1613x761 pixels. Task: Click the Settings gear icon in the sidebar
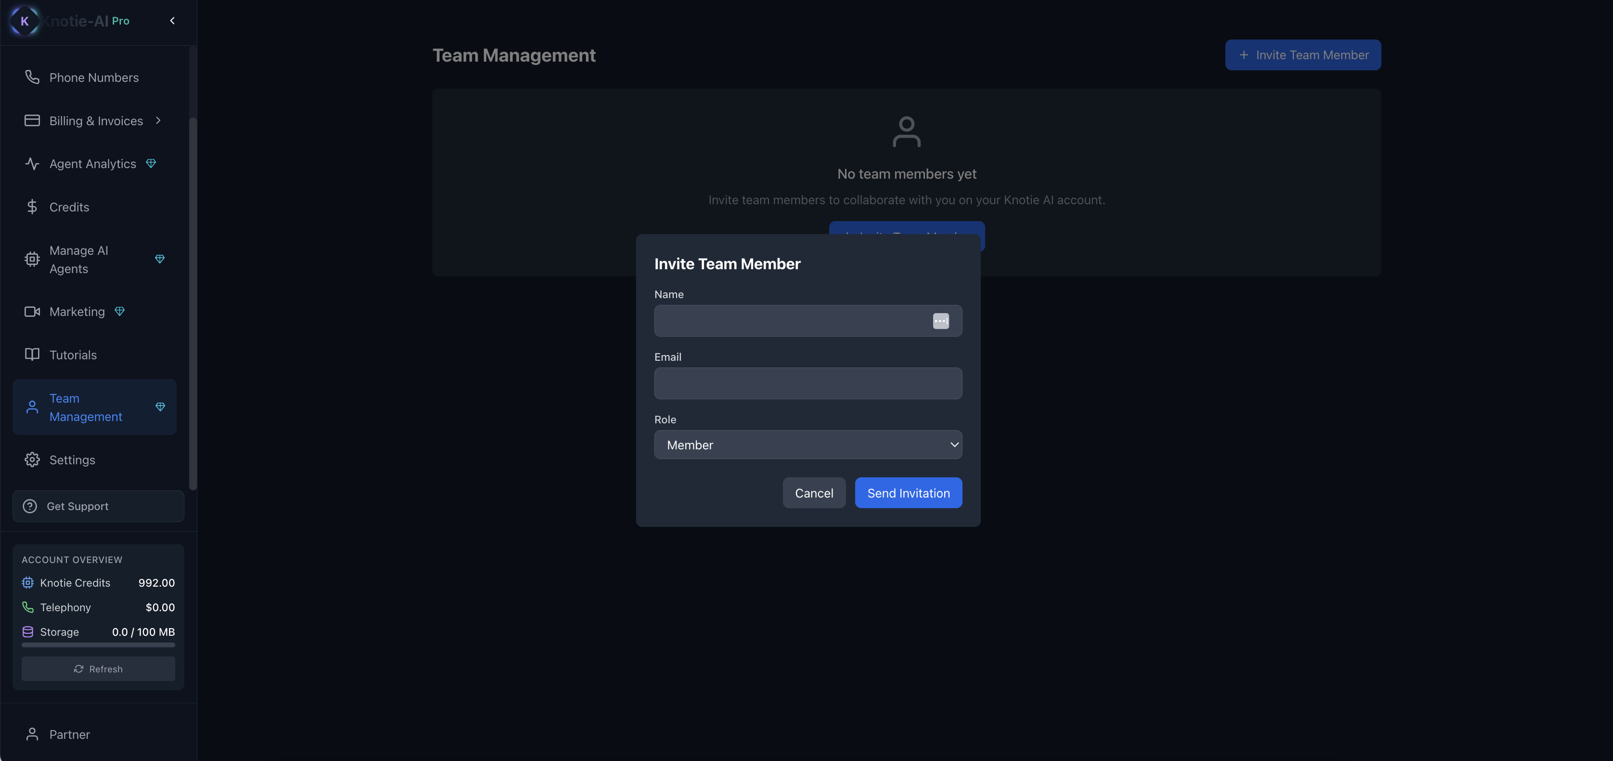(32, 460)
